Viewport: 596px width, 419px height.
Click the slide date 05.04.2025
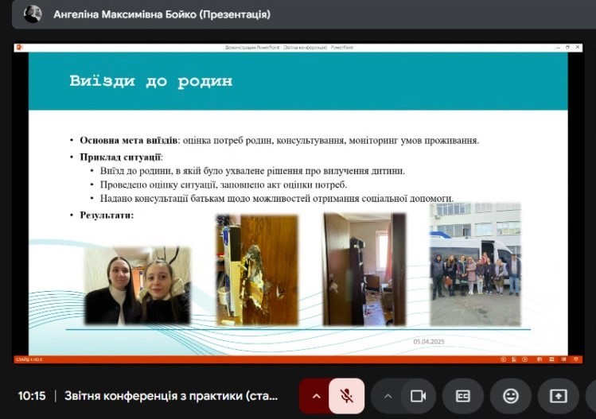point(429,342)
